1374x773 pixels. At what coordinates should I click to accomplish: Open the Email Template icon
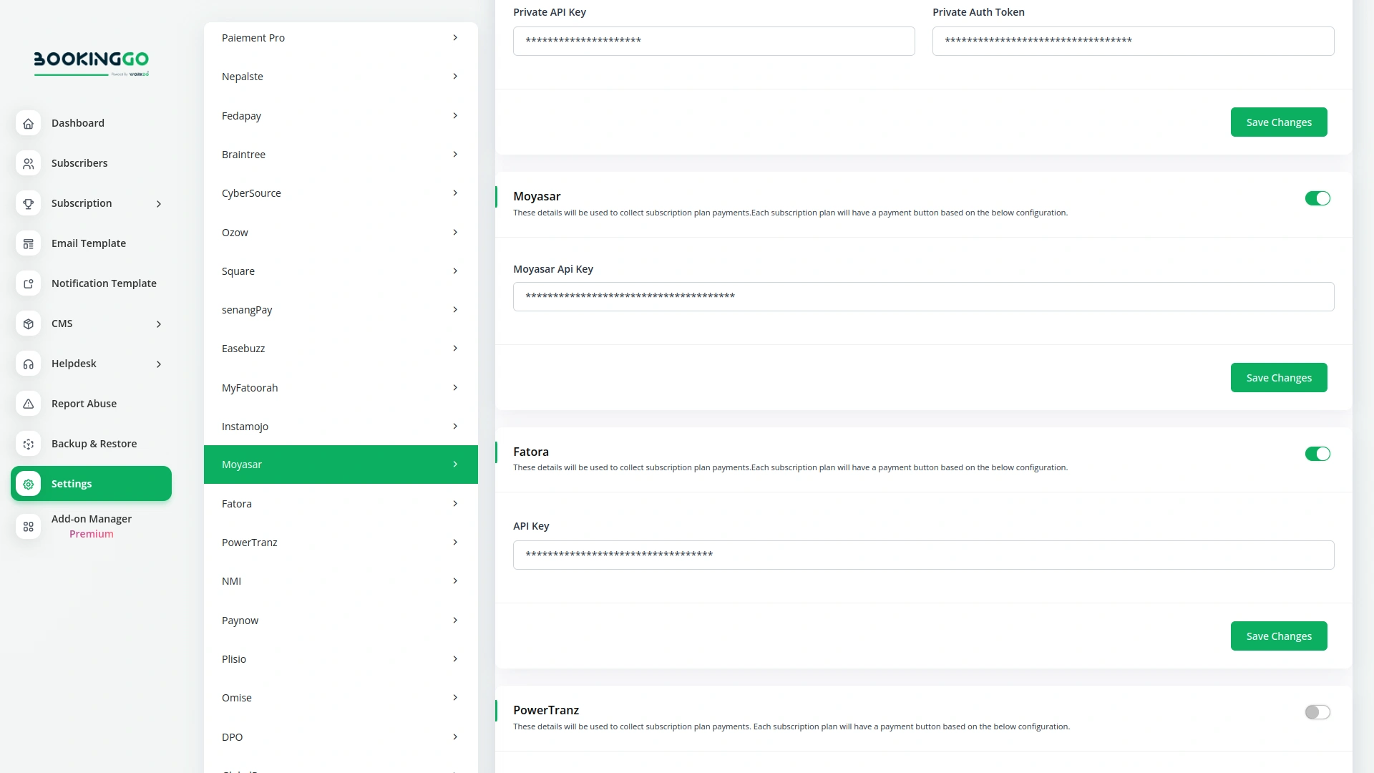pyautogui.click(x=28, y=243)
